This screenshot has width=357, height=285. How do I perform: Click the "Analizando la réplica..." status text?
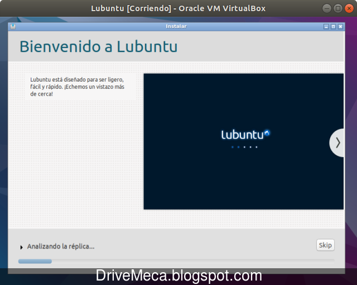(x=61, y=246)
